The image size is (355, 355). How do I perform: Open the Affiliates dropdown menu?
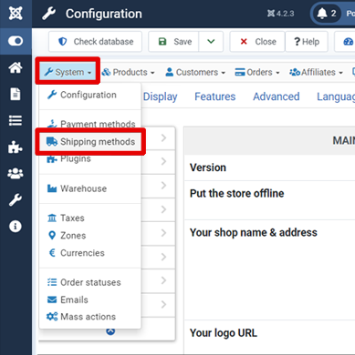pos(316,72)
